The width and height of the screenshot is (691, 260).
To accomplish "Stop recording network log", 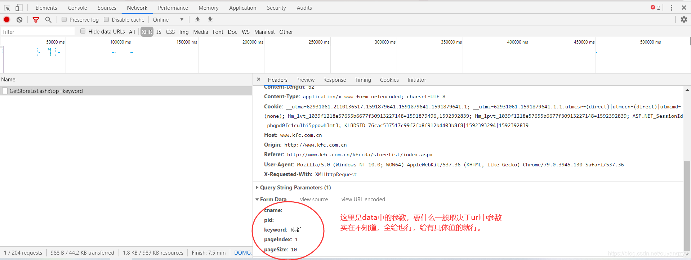I will tap(7, 19).
